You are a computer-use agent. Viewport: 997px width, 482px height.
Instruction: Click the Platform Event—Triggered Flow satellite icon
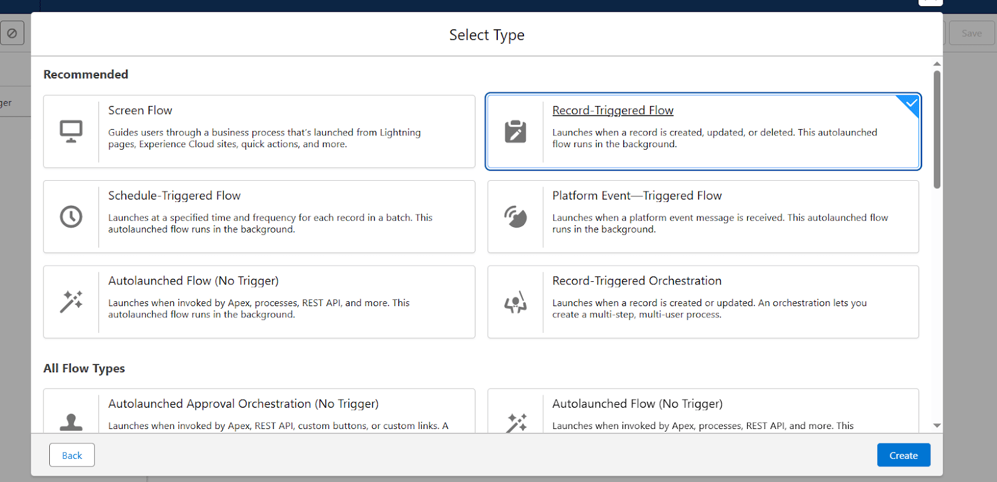click(x=515, y=216)
